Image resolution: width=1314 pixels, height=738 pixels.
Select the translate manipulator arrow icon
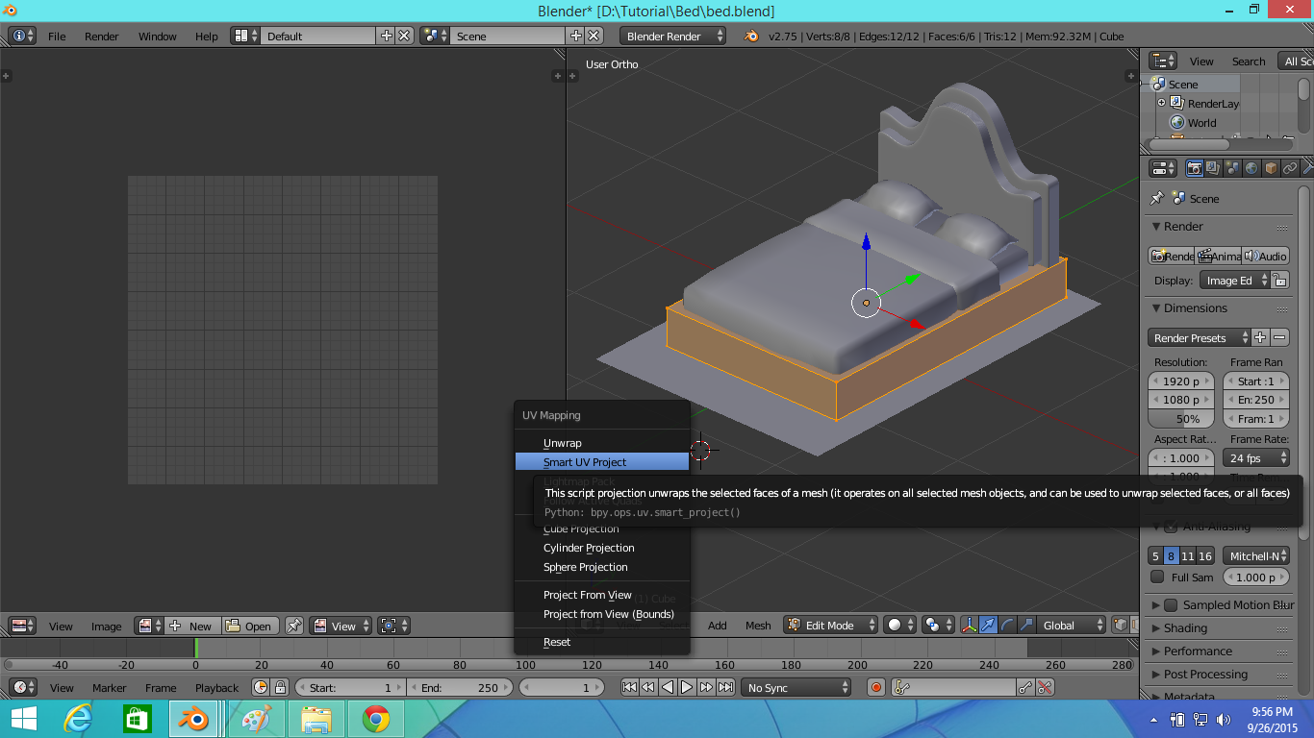click(x=989, y=626)
